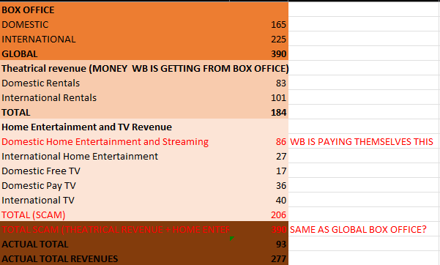This screenshot has height=265, width=440.
Task: Select the Domestic Pay TV value 36
Action: click(x=281, y=185)
